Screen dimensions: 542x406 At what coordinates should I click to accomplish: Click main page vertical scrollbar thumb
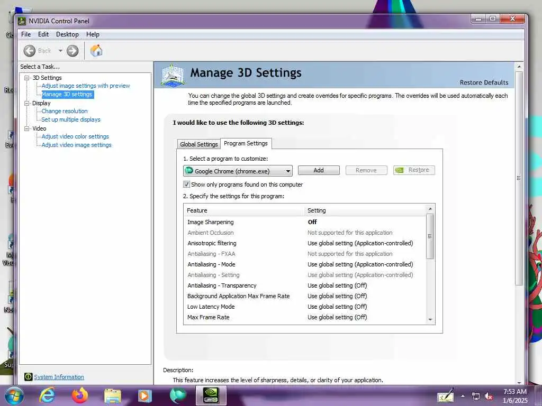519,178
